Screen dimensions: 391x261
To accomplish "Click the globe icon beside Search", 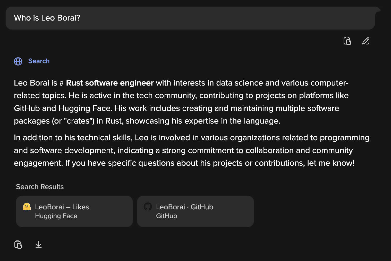I will (x=18, y=61).
